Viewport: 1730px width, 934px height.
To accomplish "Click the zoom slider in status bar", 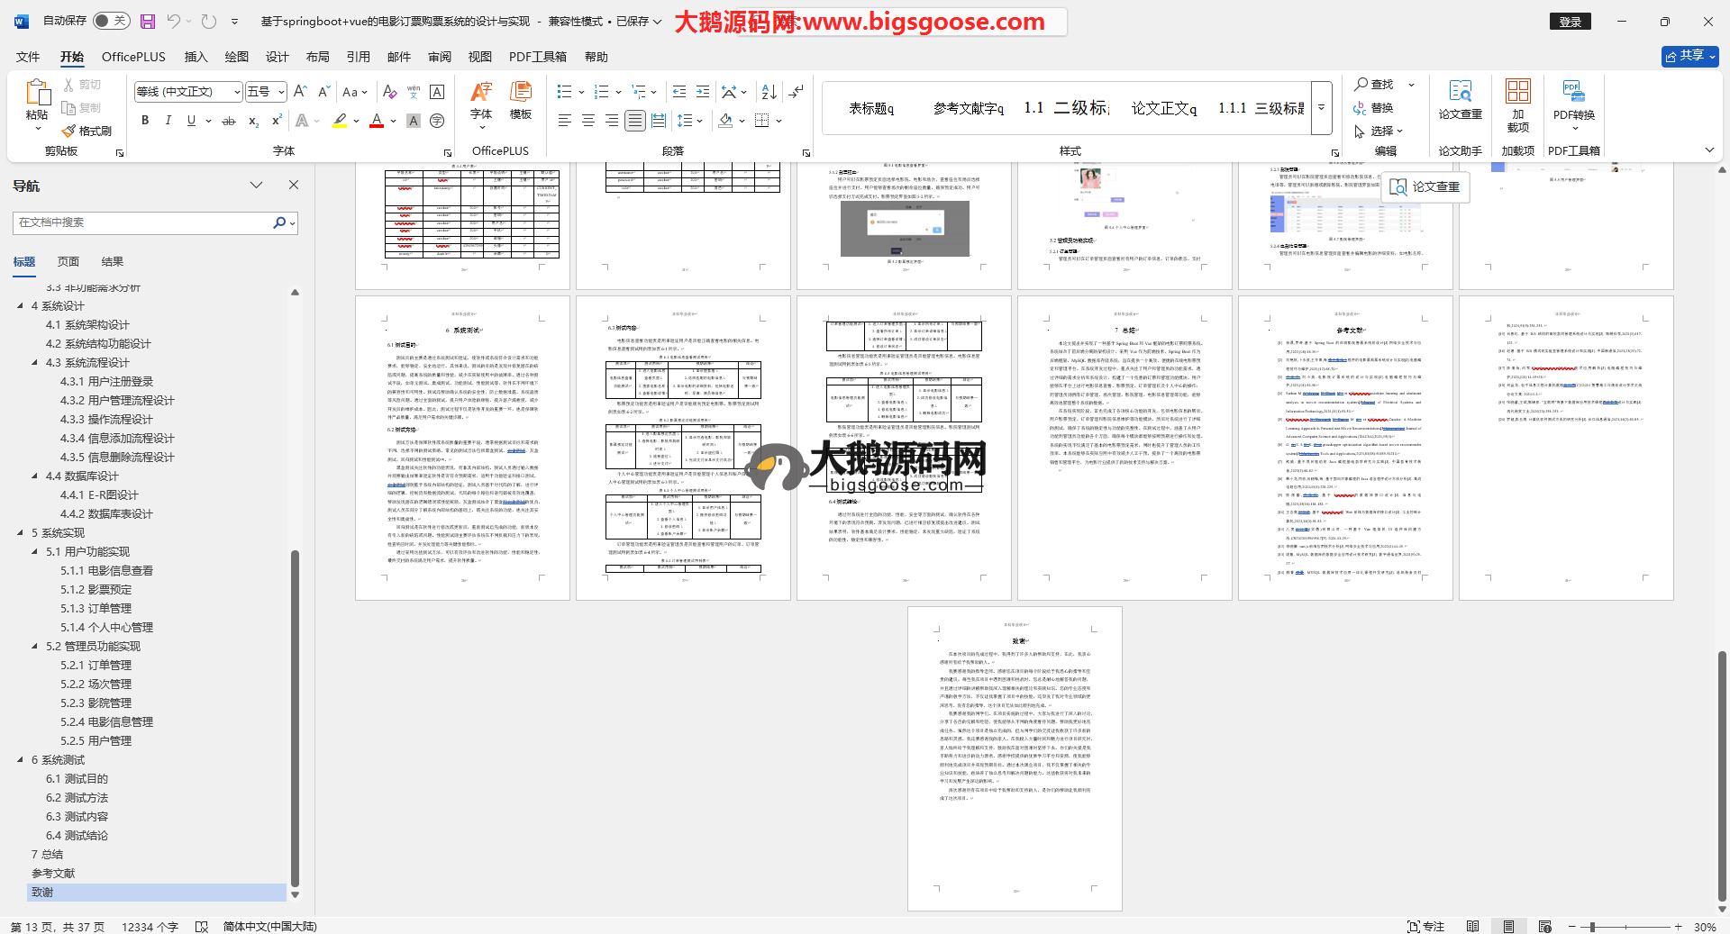I will (x=1592, y=927).
